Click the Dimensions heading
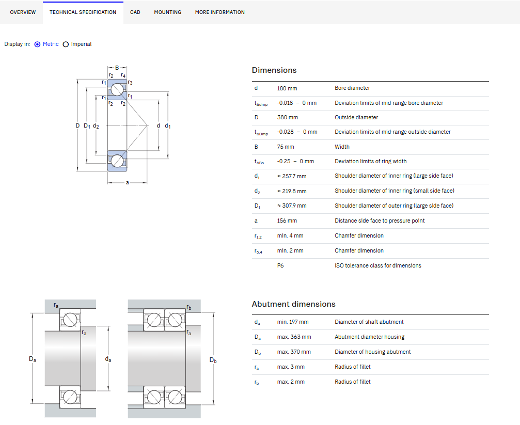The image size is (520, 425). tap(274, 70)
